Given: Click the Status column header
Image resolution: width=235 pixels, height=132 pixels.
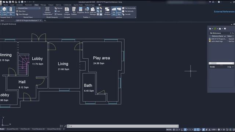Looking at the screenshot, I should click(x=229, y=36).
